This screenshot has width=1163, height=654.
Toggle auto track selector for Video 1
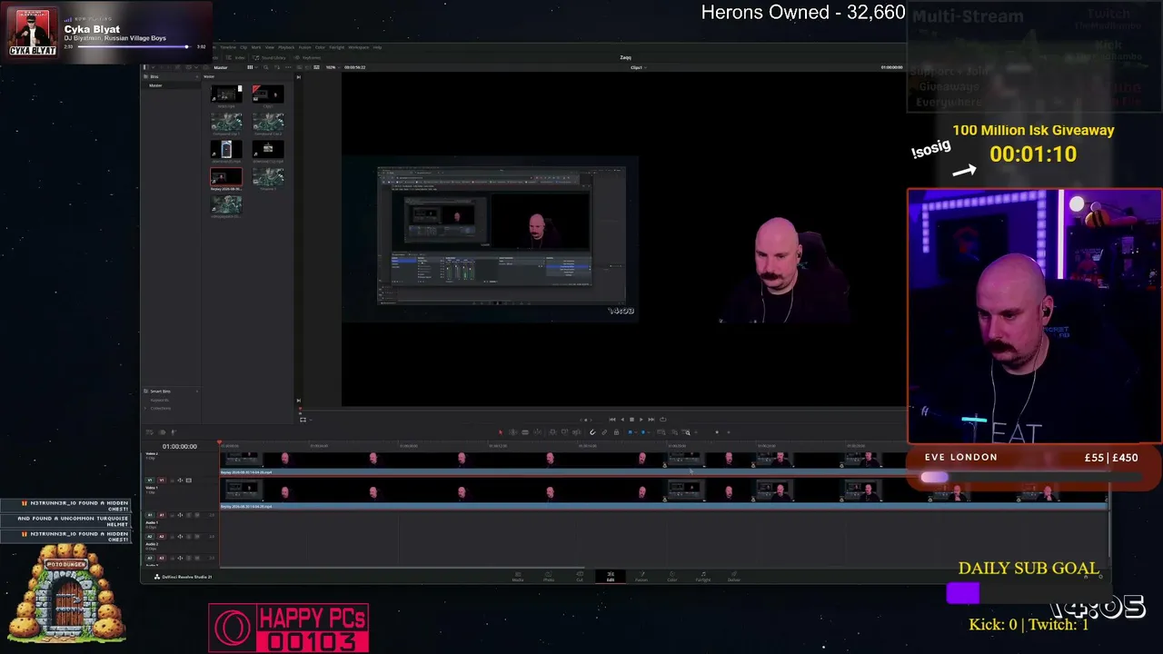(x=180, y=481)
